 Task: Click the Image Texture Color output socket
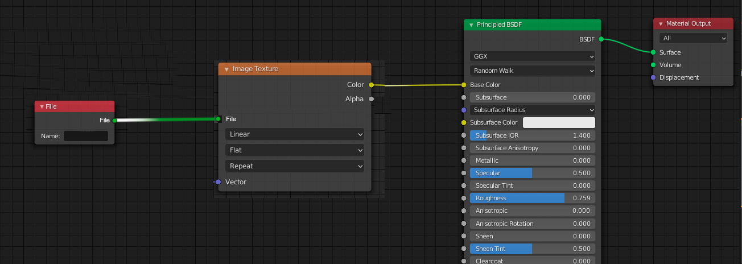pyautogui.click(x=371, y=85)
